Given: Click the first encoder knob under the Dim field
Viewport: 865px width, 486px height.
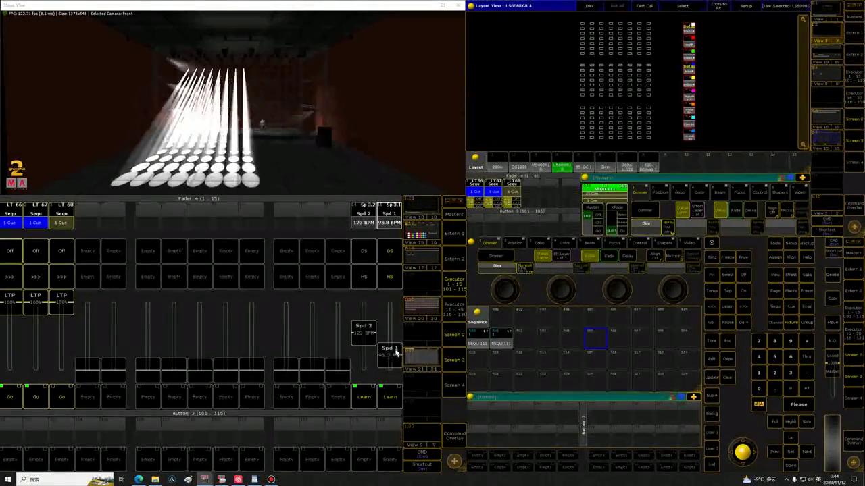Looking at the screenshot, I should tap(505, 290).
